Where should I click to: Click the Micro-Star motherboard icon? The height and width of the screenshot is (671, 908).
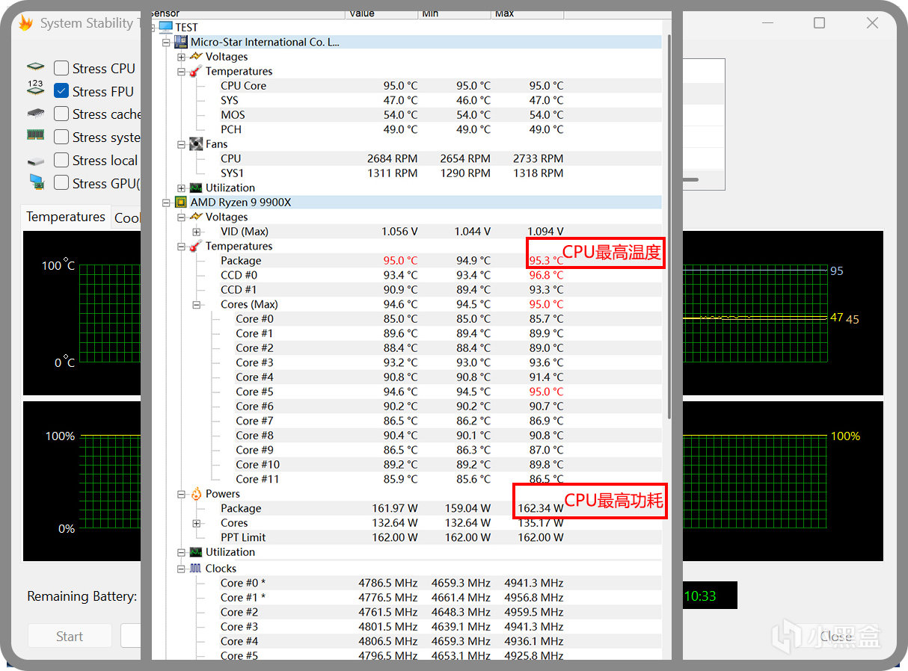coord(180,42)
